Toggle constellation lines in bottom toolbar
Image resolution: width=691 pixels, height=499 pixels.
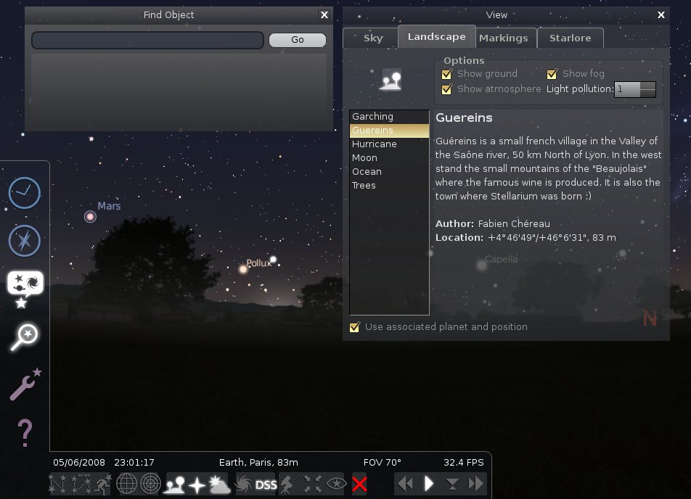(57, 484)
